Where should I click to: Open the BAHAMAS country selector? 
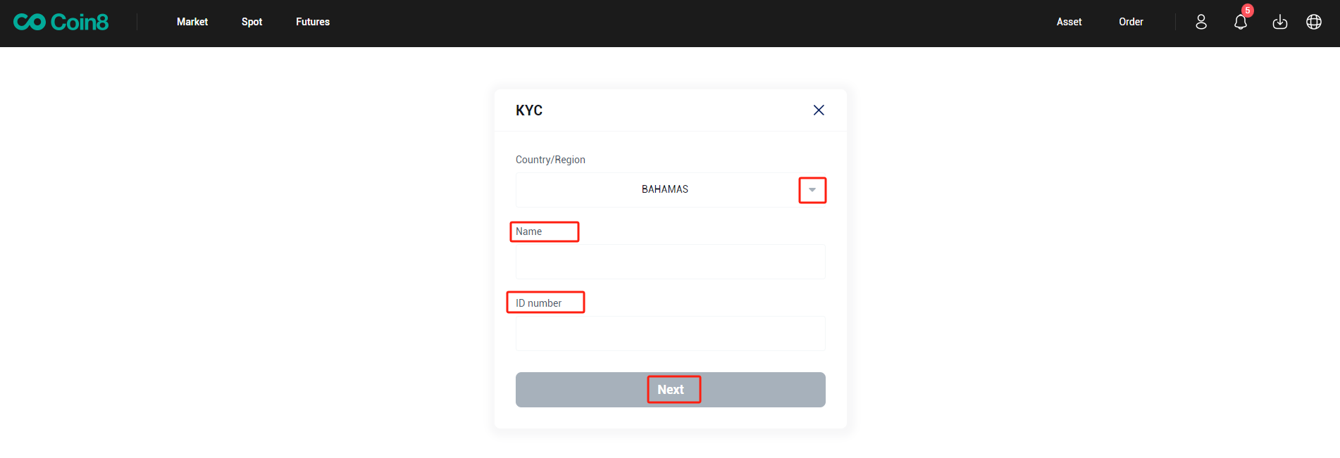tap(664, 190)
